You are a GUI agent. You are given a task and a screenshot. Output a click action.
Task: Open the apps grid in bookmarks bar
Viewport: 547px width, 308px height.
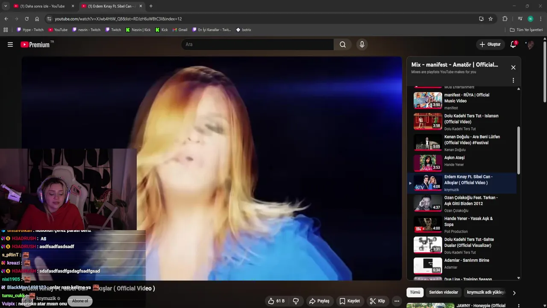(x=6, y=30)
